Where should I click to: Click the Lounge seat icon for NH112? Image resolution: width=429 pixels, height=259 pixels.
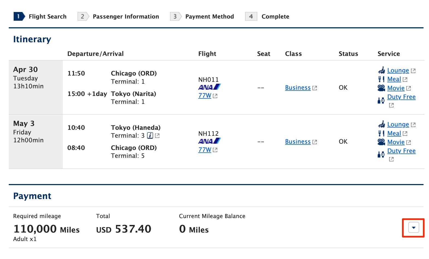pyautogui.click(x=381, y=124)
